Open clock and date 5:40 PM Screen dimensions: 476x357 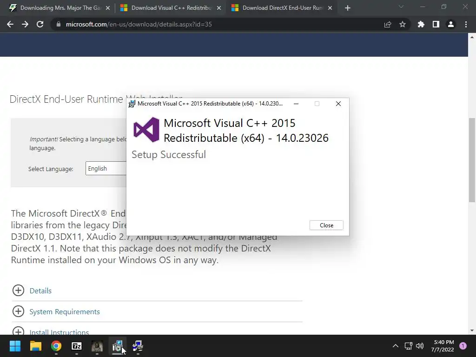tap(443, 346)
